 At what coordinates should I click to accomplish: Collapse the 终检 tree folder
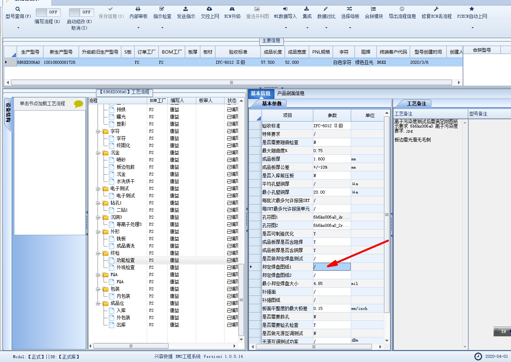98,253
